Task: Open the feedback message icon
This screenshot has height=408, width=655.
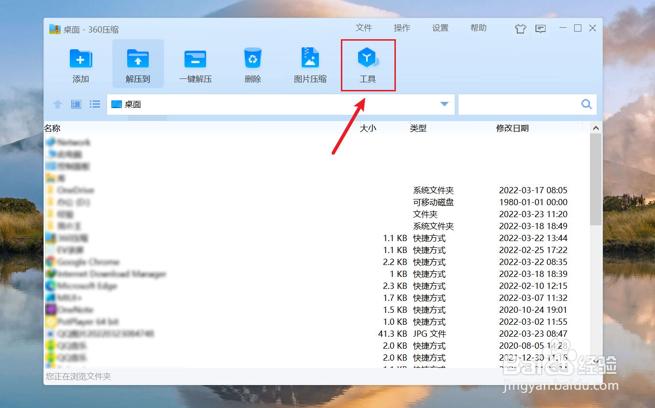Action: point(540,28)
